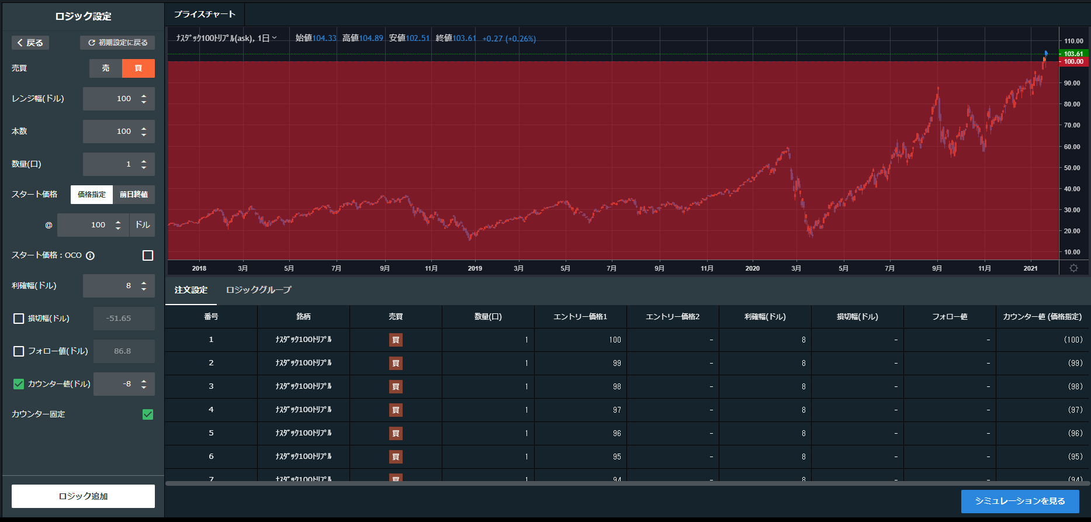This screenshot has height=522, width=1091.
Task: Choose 前日終値 start price mode
Action: pyautogui.click(x=134, y=195)
